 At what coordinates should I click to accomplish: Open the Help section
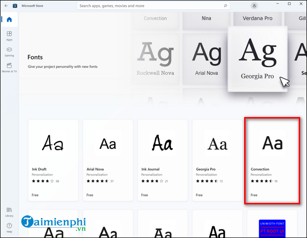click(9, 228)
